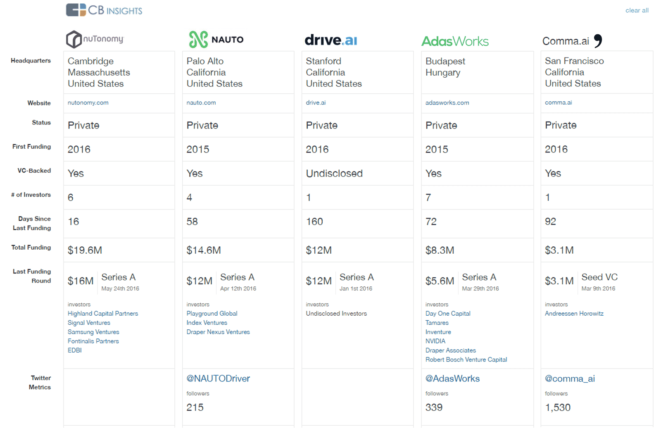
Task: Open the nutonomy.com website link
Action: 88,102
